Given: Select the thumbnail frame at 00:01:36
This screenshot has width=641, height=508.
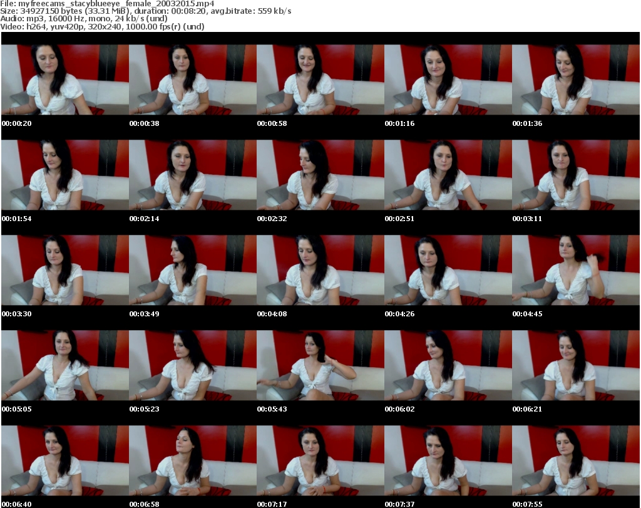Looking at the screenshot, I should coord(576,80).
